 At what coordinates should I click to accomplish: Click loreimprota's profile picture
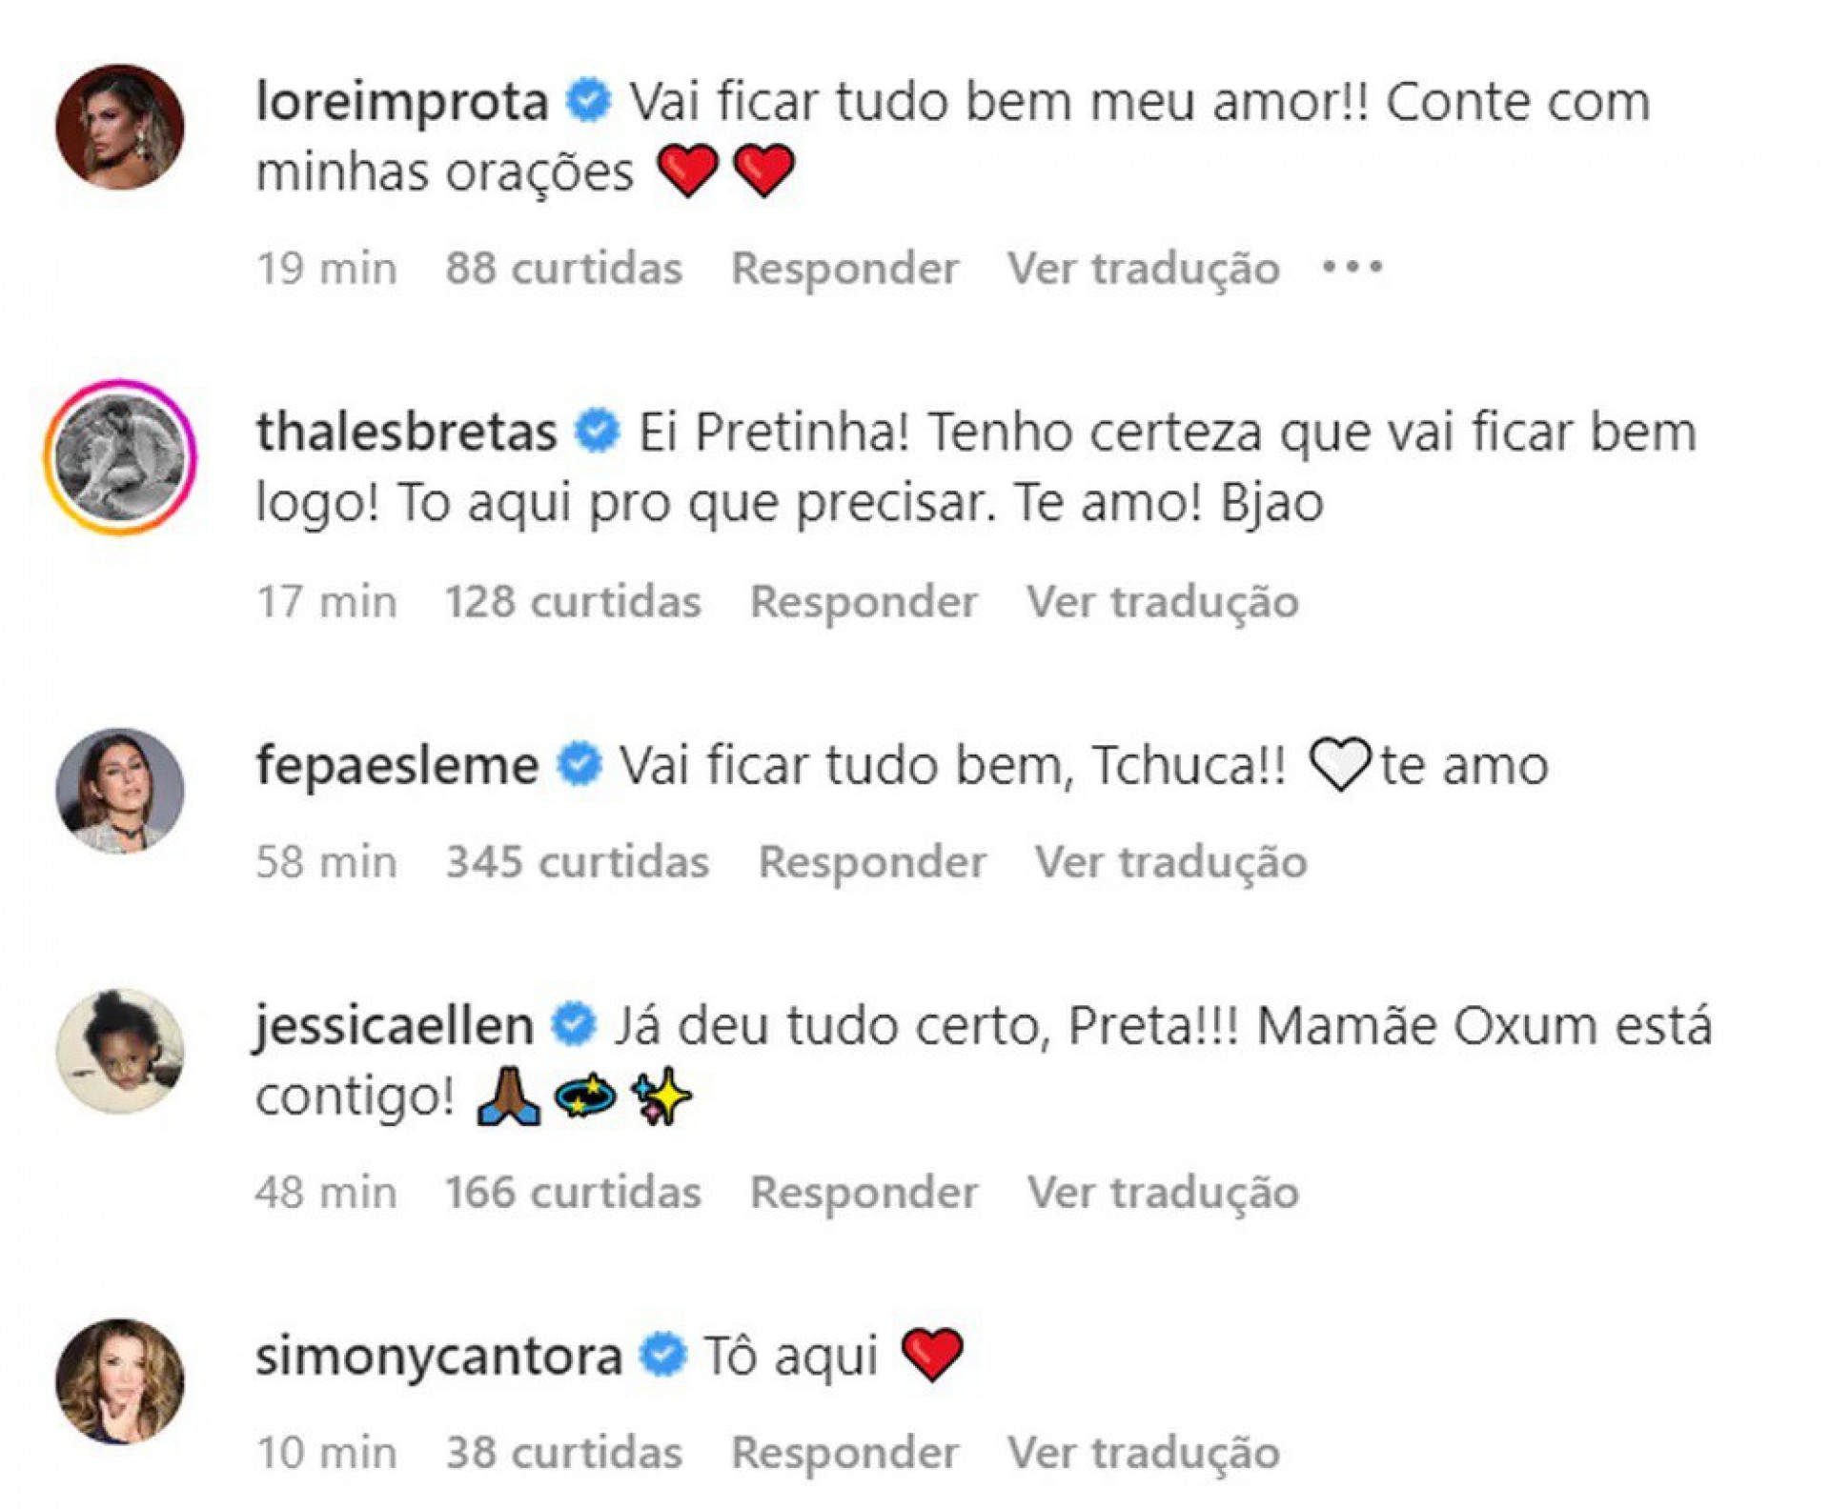click(x=120, y=127)
